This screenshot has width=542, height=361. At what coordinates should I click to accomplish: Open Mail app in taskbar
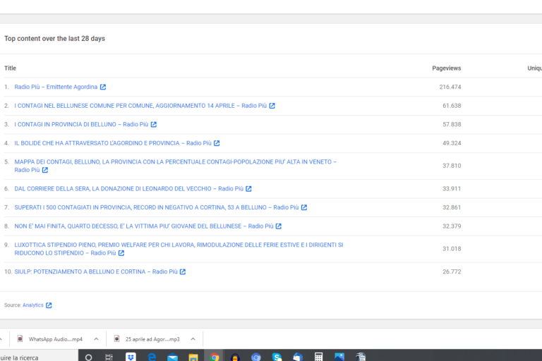tap(172, 357)
